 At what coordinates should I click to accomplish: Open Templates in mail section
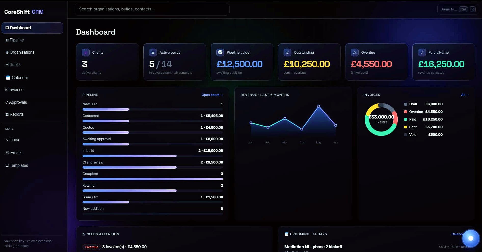32,165
